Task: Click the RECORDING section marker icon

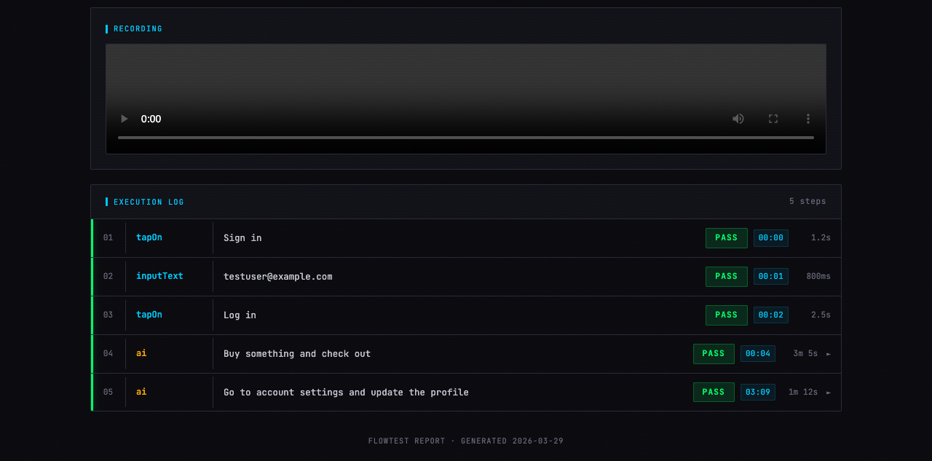Action: point(106,28)
